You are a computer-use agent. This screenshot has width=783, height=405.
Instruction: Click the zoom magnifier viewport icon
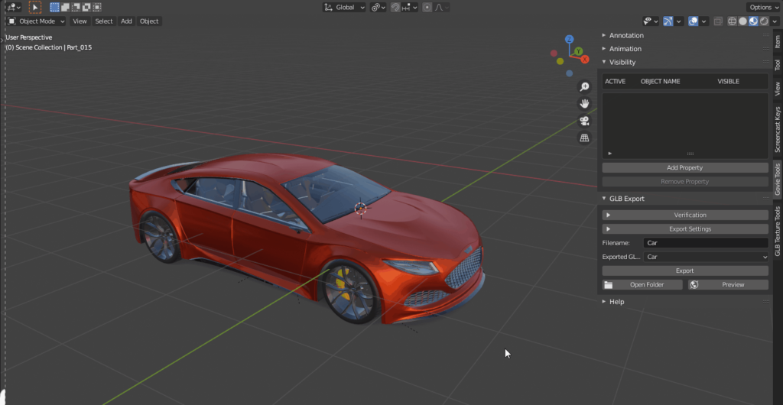(584, 87)
